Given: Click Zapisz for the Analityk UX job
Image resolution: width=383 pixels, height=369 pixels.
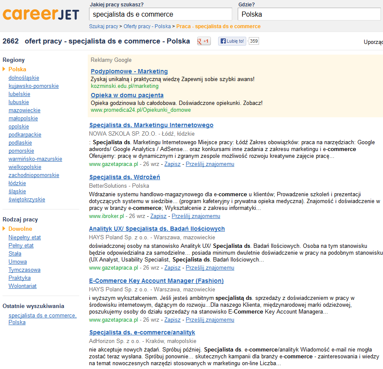Looking at the screenshot, I should (x=173, y=268).
